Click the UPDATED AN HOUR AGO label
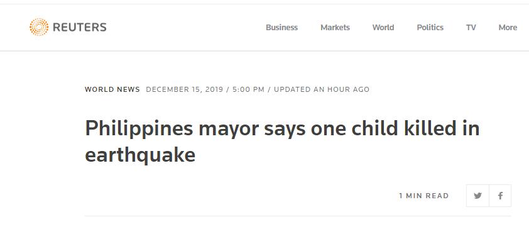 tap(322, 89)
